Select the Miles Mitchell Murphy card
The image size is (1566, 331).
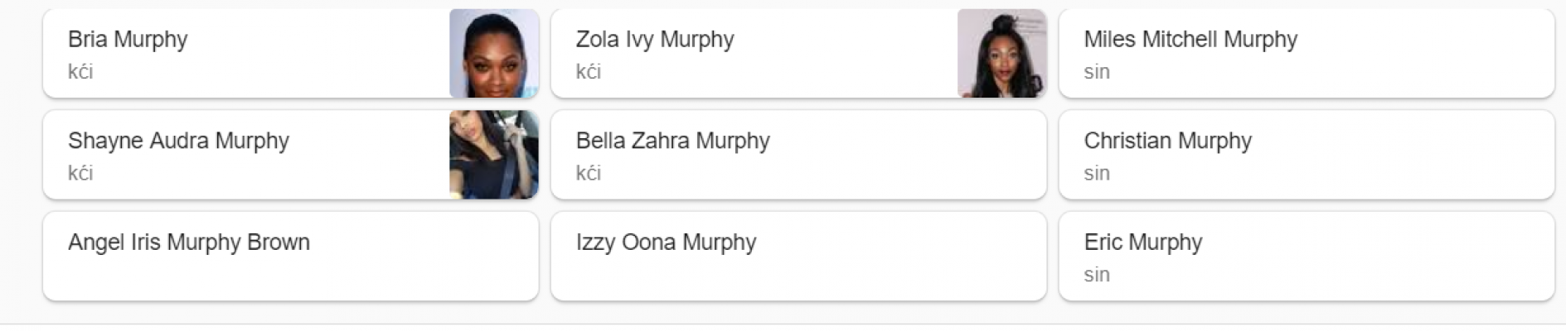click(x=1306, y=53)
